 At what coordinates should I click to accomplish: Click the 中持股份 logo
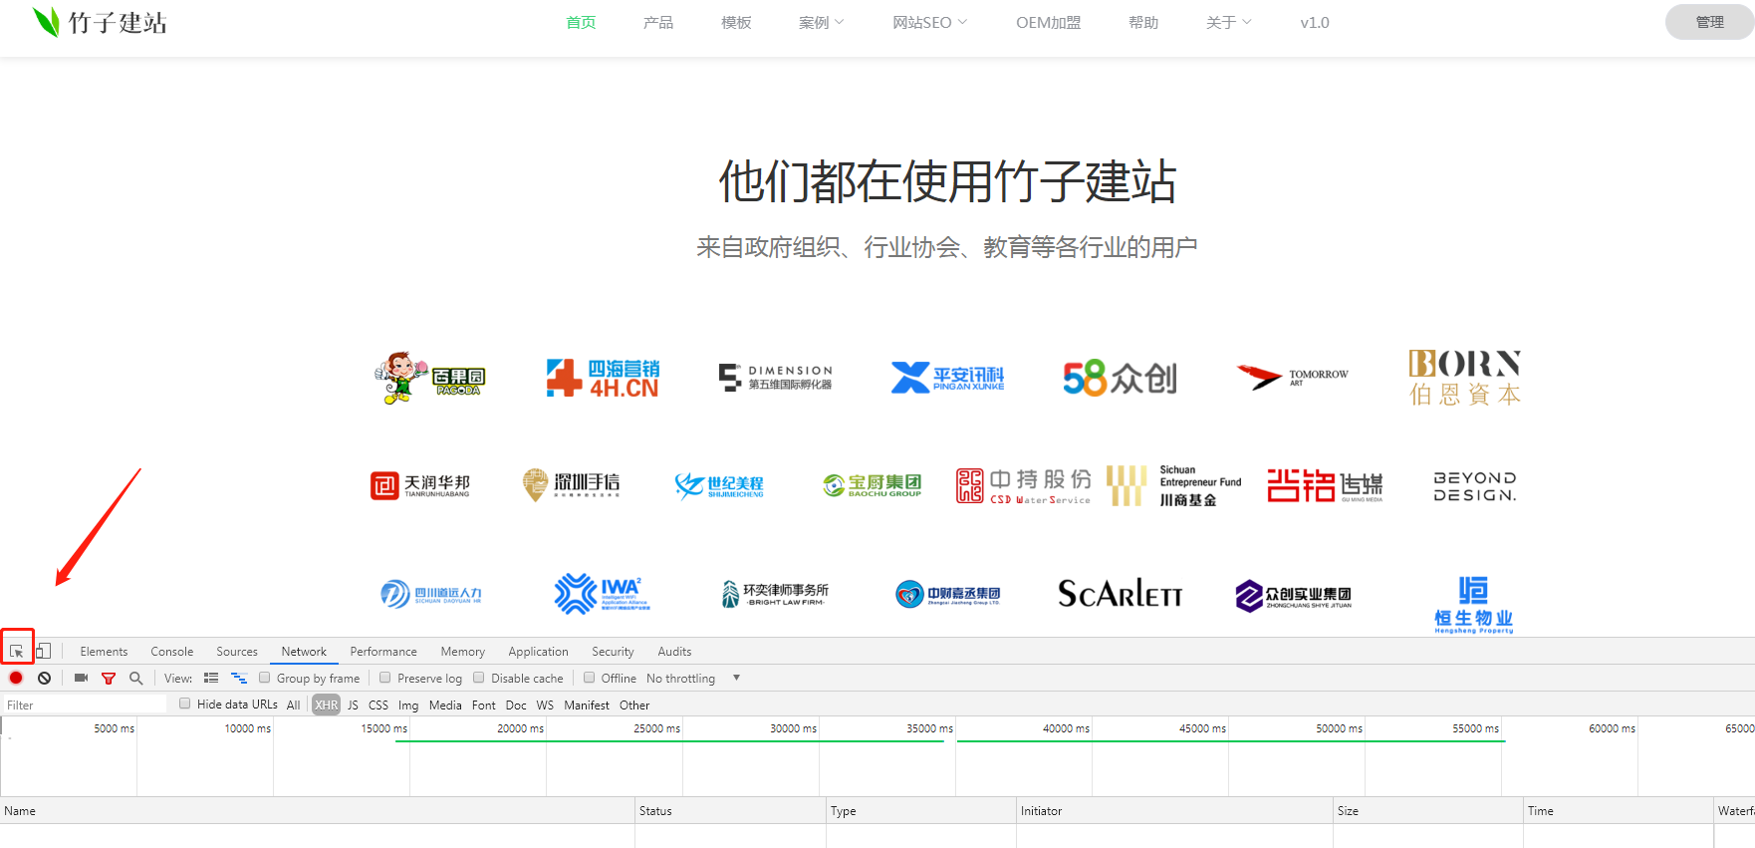1023,485
